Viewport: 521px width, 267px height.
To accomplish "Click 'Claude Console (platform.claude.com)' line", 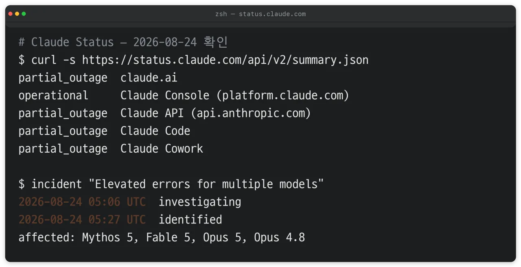I will pos(235,96).
